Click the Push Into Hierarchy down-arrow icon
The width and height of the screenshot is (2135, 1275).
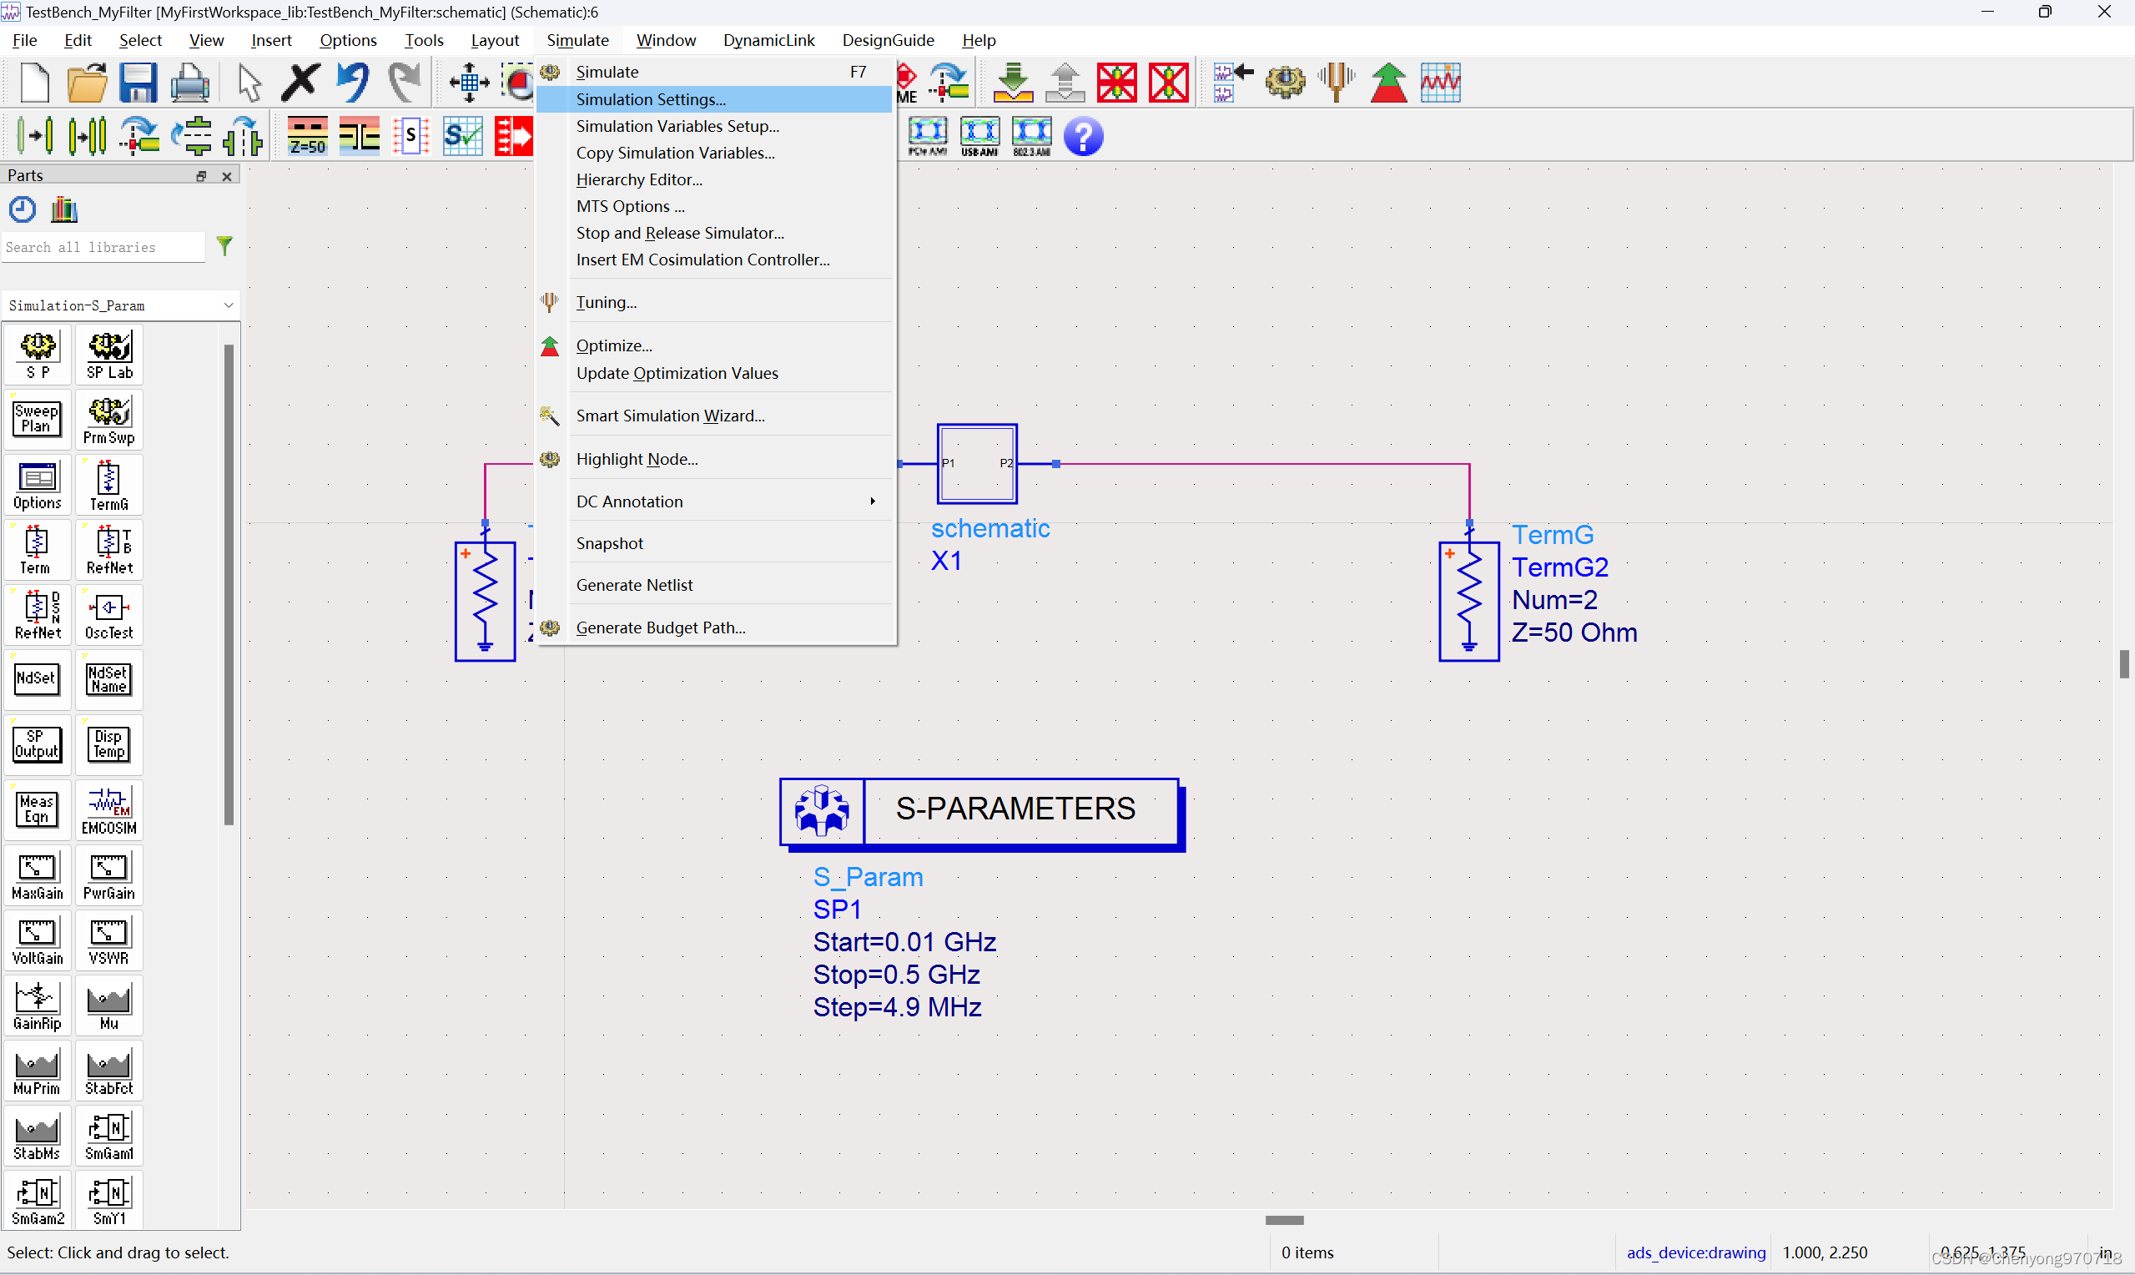[1014, 82]
